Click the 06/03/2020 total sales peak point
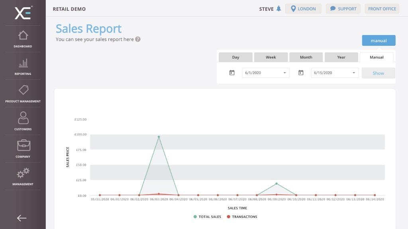 pos(159,137)
